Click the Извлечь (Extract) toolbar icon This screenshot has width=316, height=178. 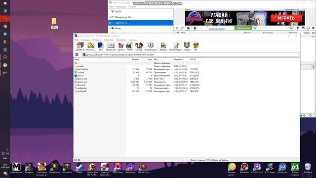(x=91, y=46)
